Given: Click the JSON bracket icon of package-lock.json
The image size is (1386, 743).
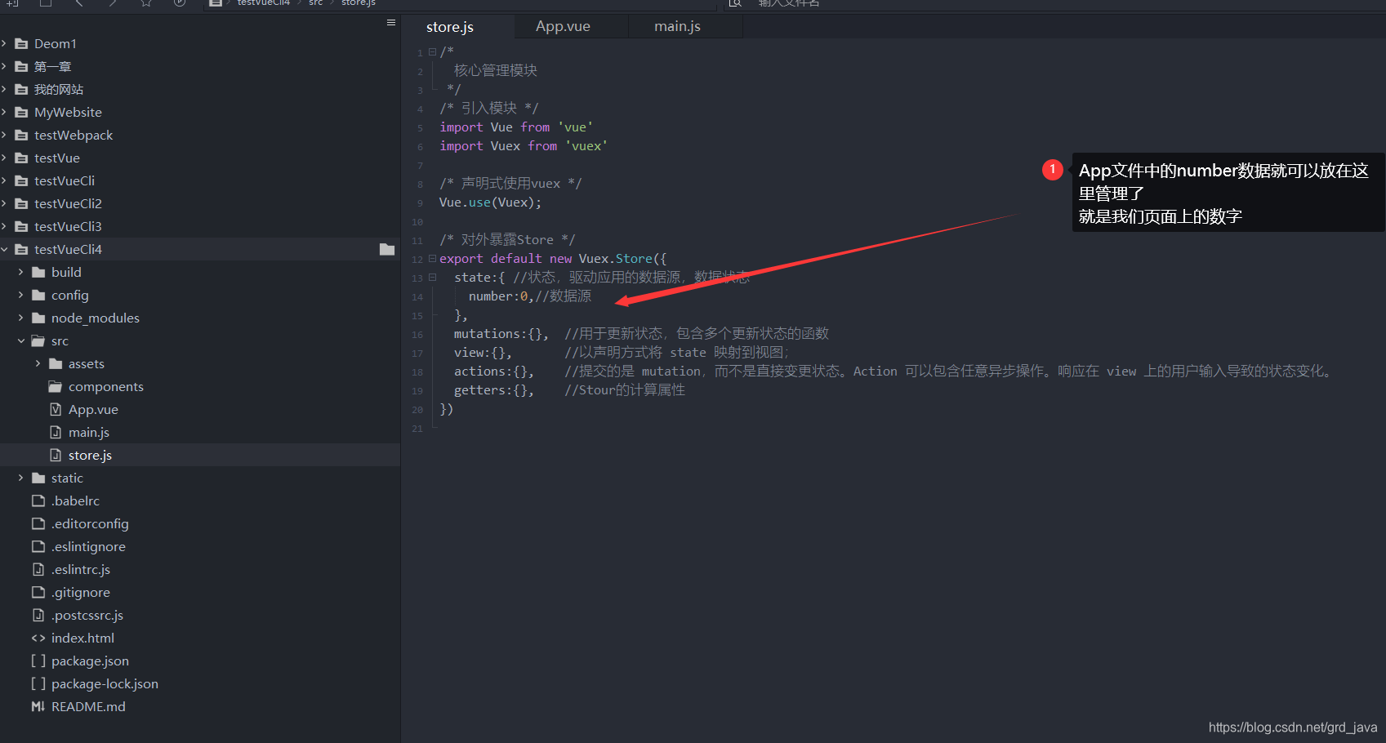Looking at the screenshot, I should point(38,683).
